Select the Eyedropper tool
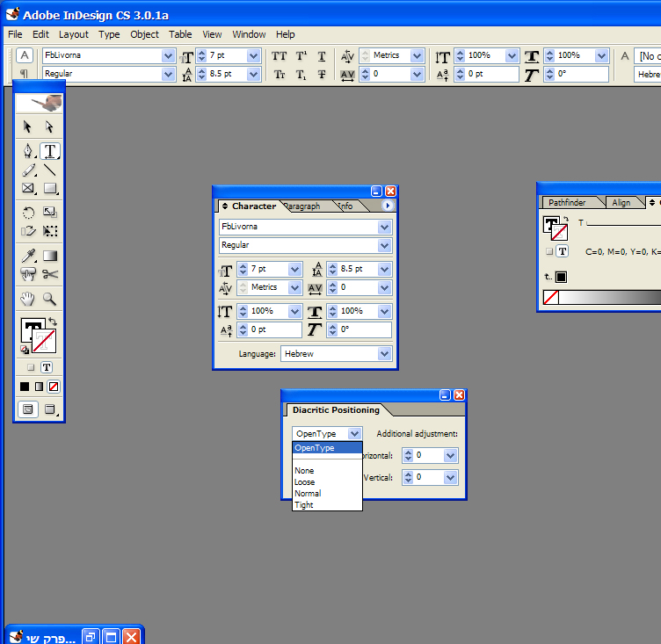The width and height of the screenshot is (661, 644). tap(28, 256)
